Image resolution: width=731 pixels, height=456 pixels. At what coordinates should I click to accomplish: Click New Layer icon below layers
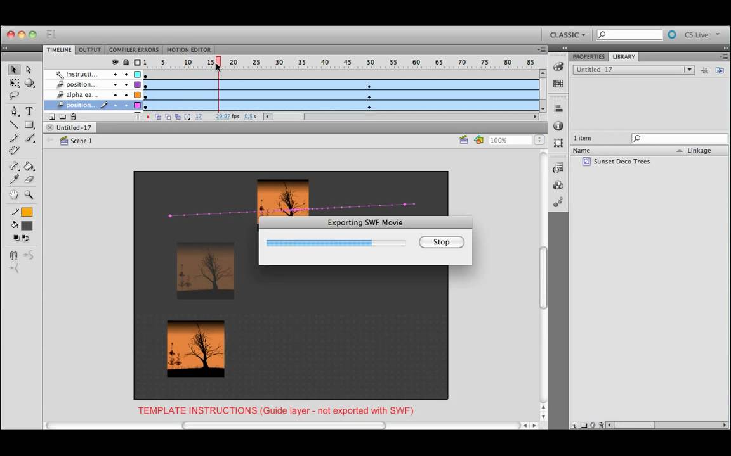[52, 117]
